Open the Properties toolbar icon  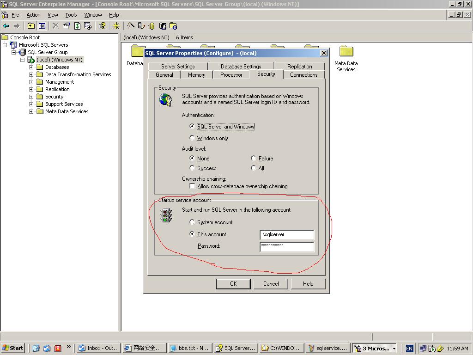pos(66,26)
